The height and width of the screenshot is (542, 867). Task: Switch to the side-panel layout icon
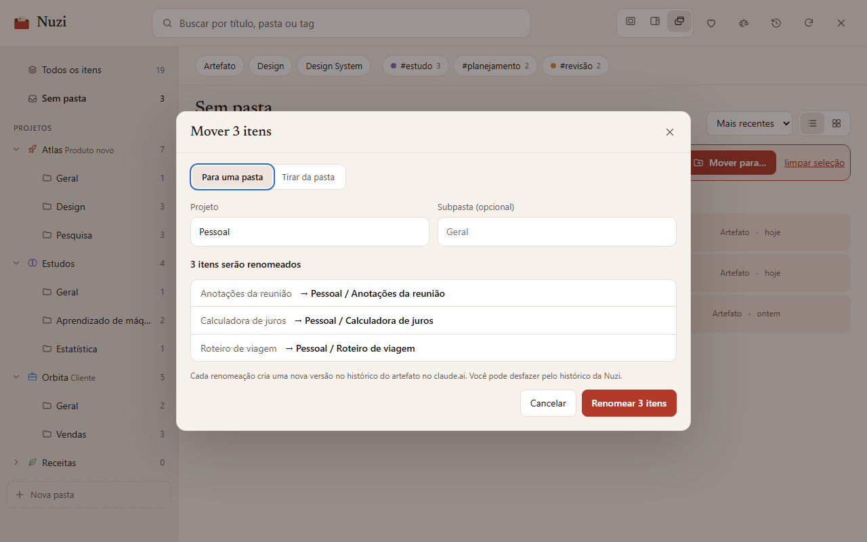pos(655,22)
